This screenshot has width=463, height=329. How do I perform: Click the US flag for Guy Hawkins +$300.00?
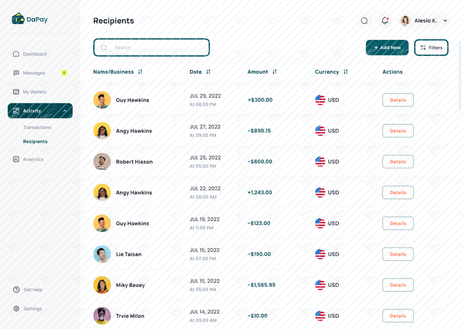click(x=320, y=100)
